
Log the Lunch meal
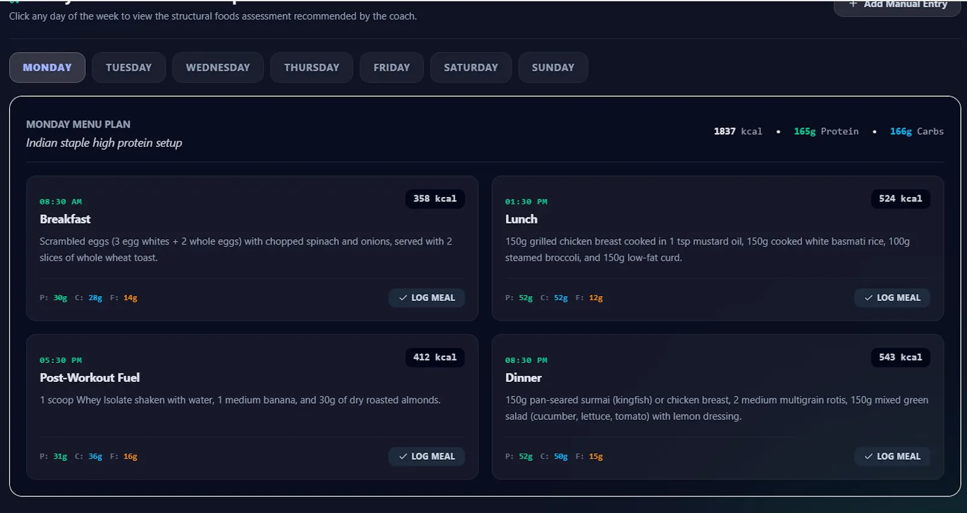pos(892,298)
